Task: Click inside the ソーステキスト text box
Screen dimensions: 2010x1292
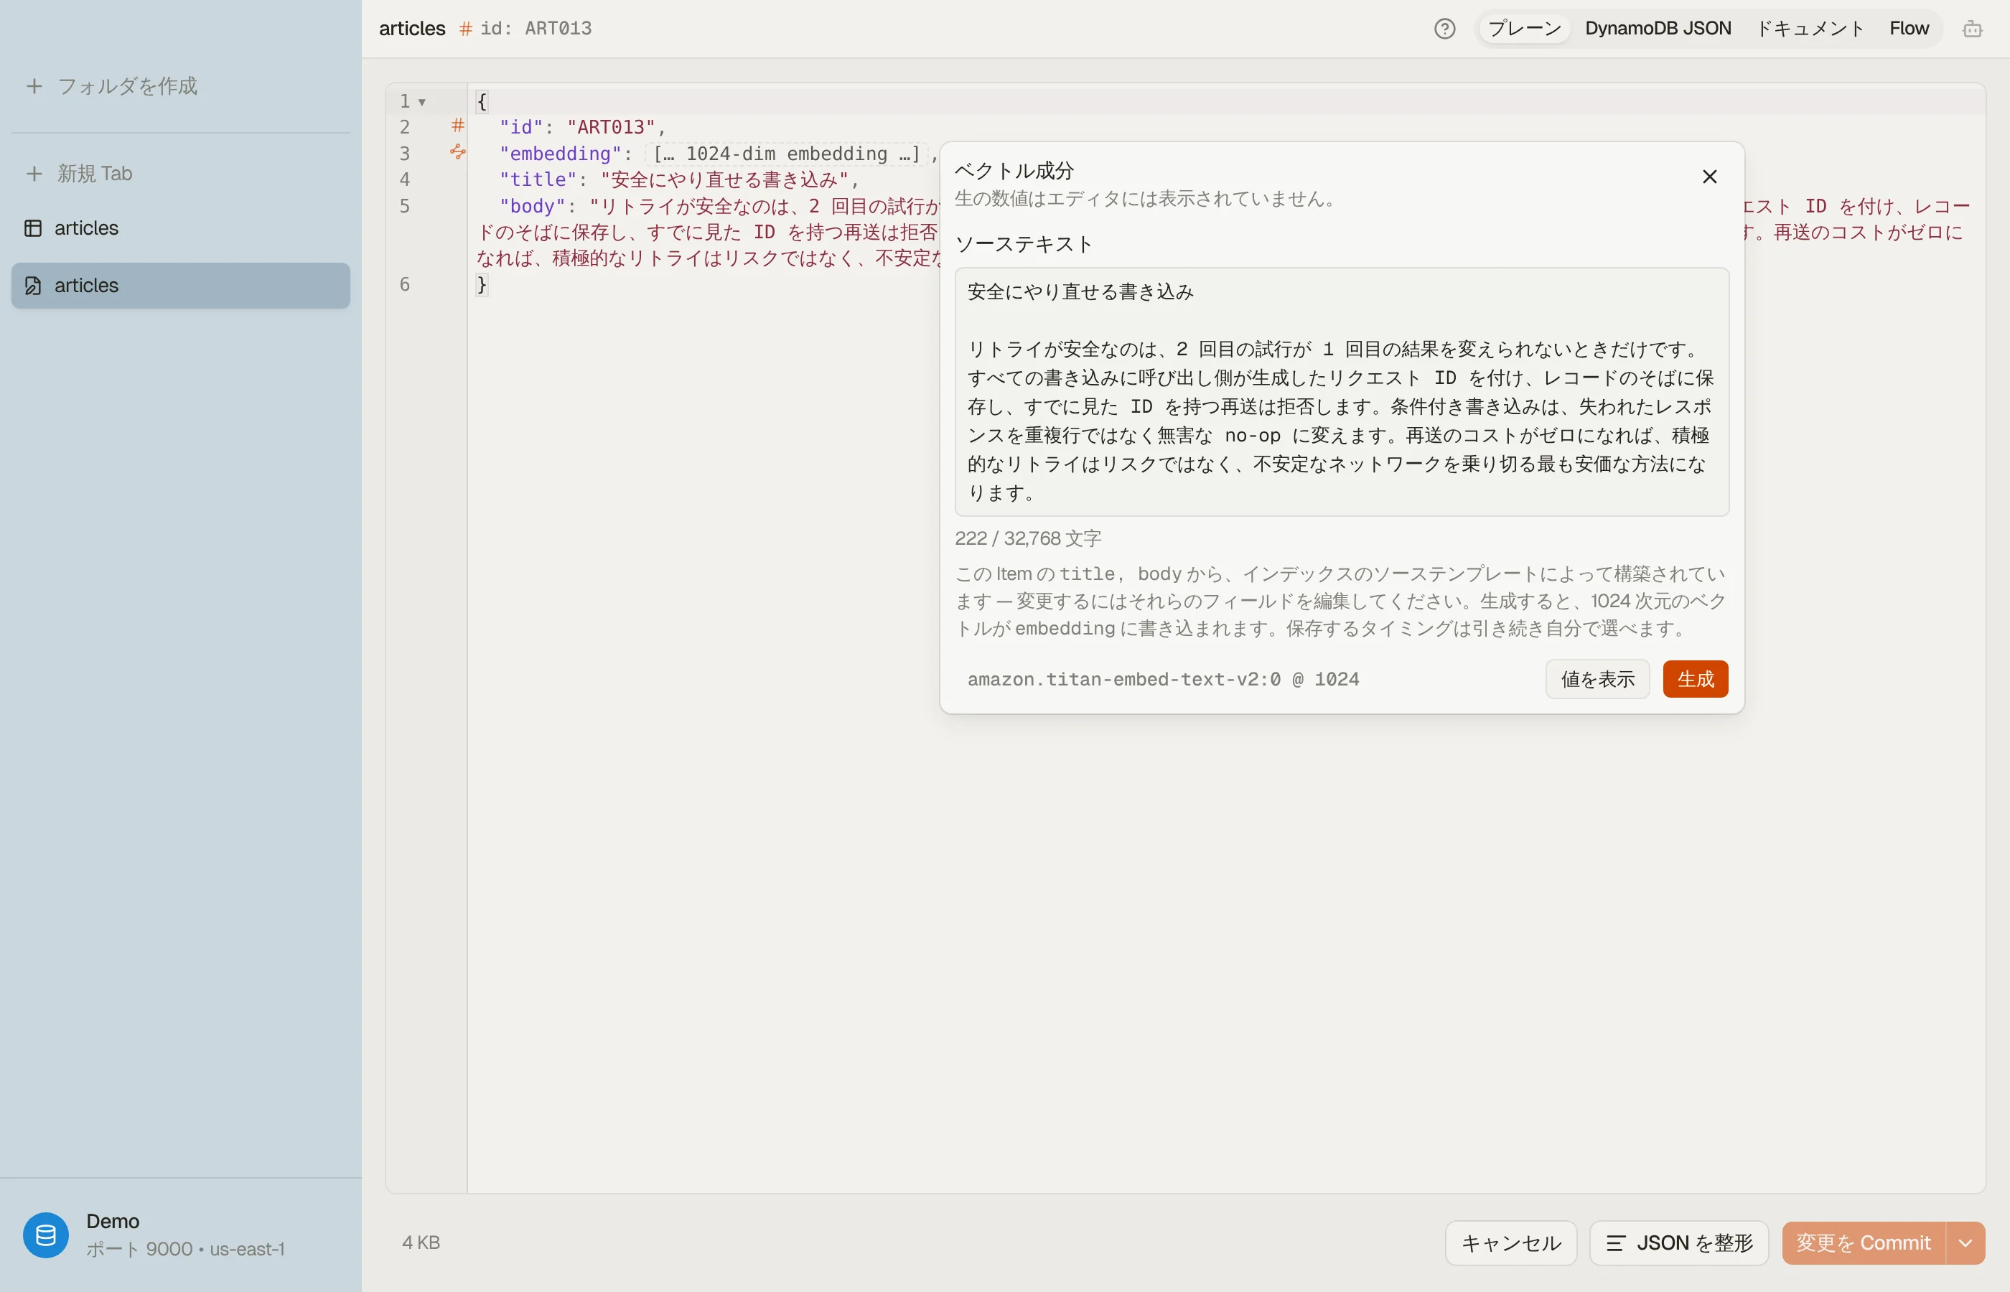Action: [1342, 392]
